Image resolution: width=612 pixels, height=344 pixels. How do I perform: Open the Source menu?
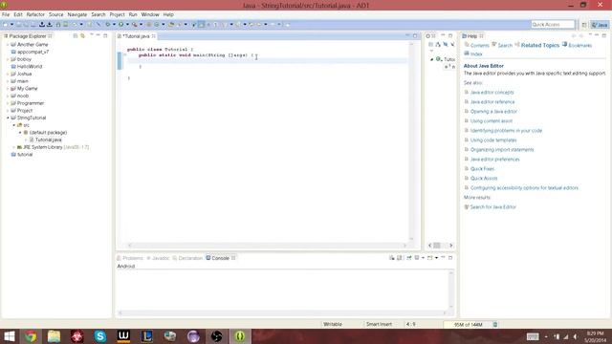click(x=55, y=14)
